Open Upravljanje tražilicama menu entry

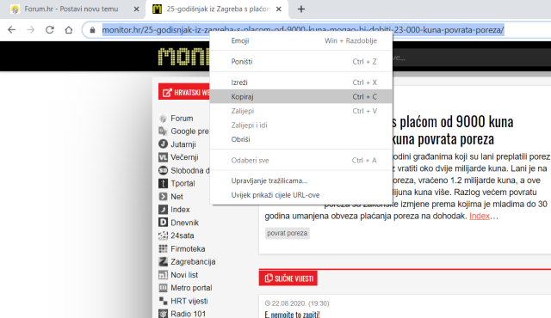click(300, 180)
